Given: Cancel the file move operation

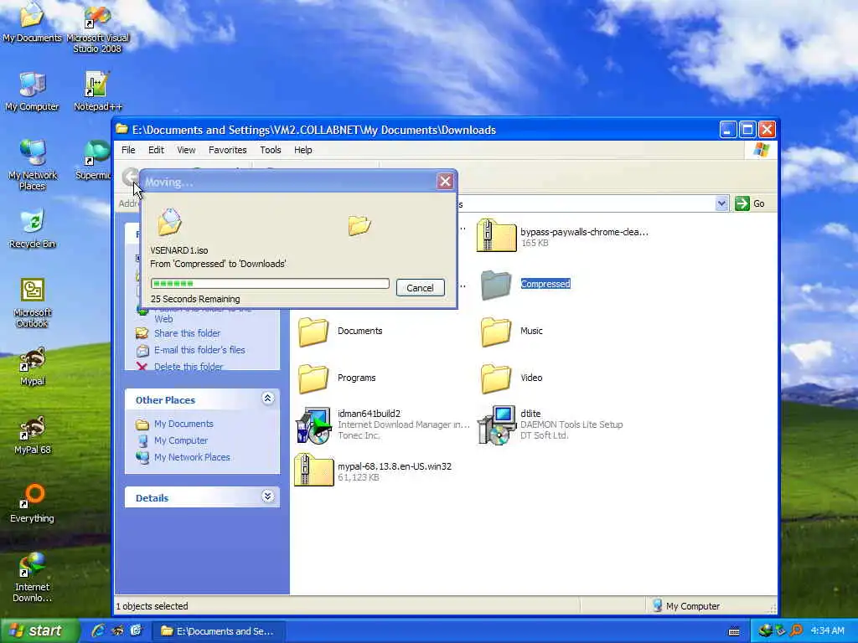Looking at the screenshot, I should click(x=421, y=288).
